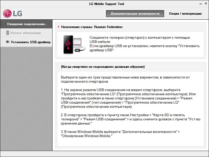Close the LG Mobile Support Tool window
The height and width of the screenshot is (157, 209).
tap(206, 4)
